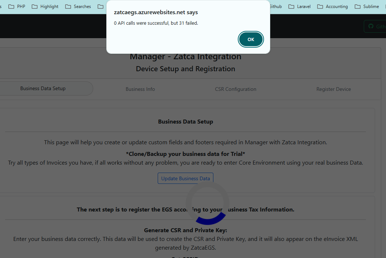Click the '0 API calls were successful' message
386x258 pixels.
click(156, 23)
